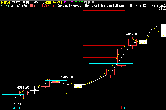
Task: Click the 6583.67 price label
Action: click(x=23, y=88)
